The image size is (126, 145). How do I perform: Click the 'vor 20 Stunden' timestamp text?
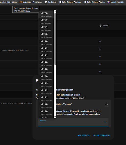coord(46,72)
